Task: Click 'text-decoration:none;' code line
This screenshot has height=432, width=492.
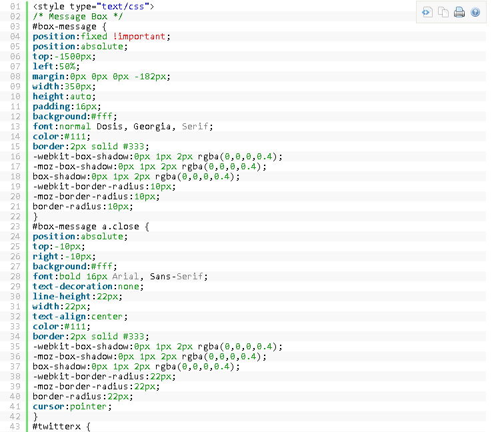Action: 88,287
